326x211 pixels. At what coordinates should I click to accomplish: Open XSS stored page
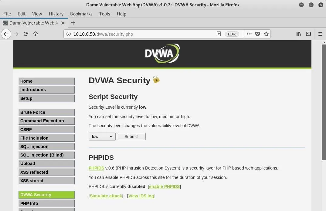[46, 181]
